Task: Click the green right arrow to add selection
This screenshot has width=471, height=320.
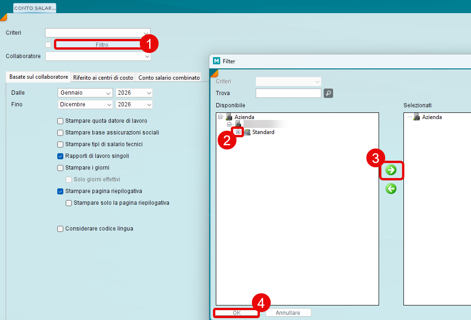Action: click(x=391, y=170)
